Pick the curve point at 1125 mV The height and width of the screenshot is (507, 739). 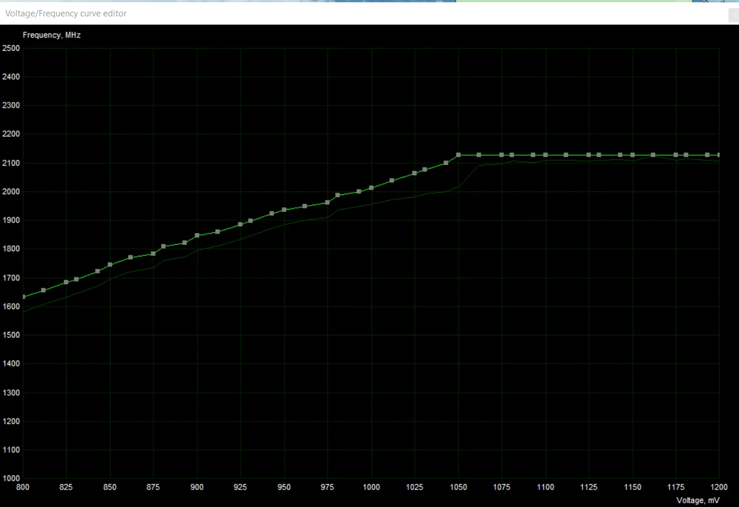click(x=589, y=155)
